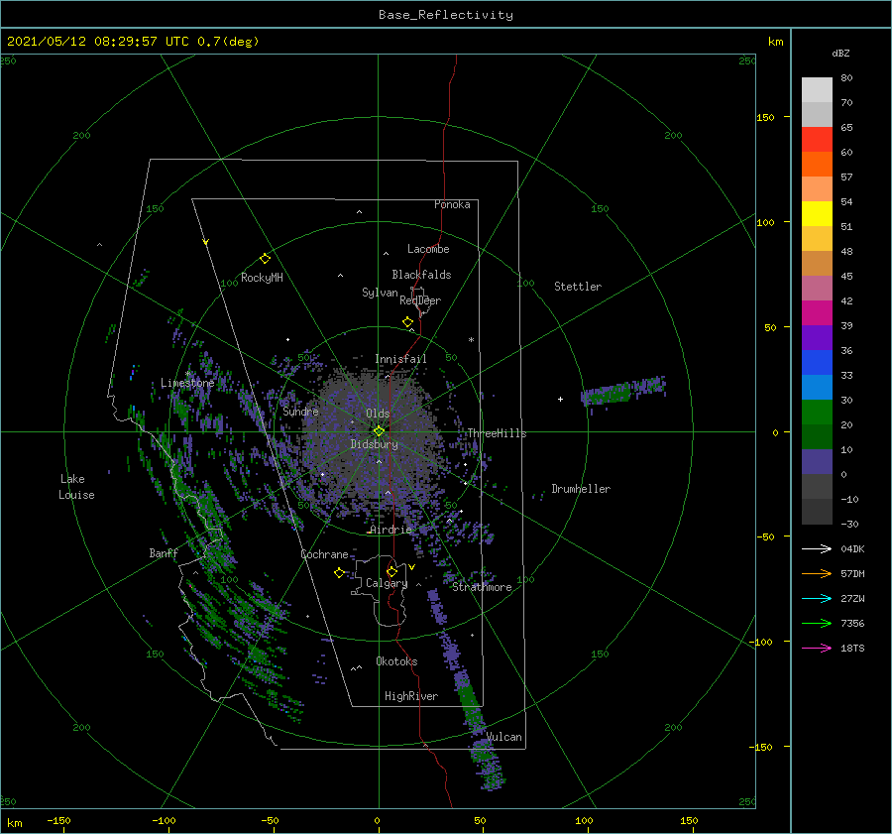Click the 80 value at legend top
The height and width of the screenshot is (834, 892).
coord(846,78)
